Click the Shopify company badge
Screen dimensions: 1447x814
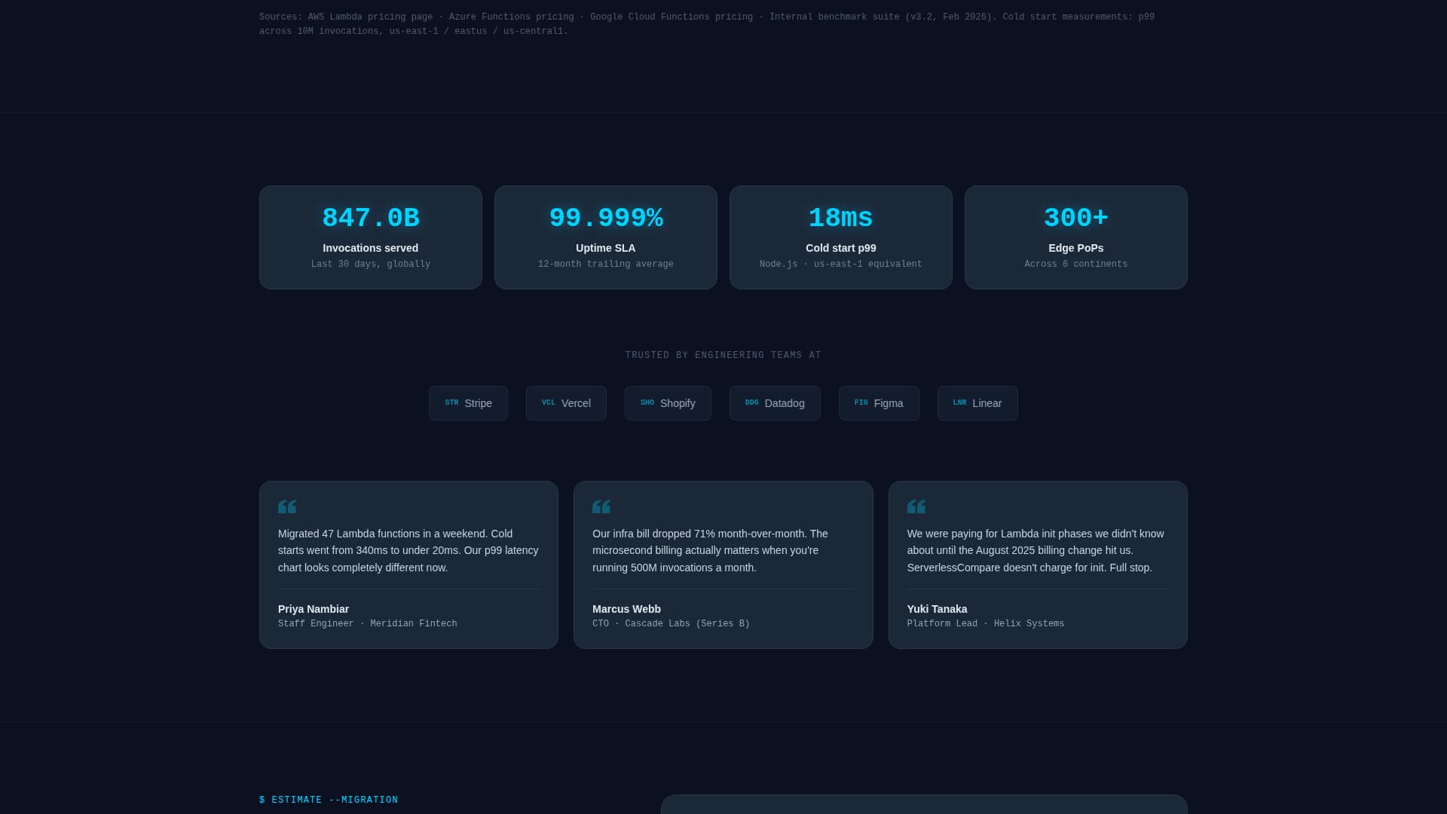click(668, 403)
